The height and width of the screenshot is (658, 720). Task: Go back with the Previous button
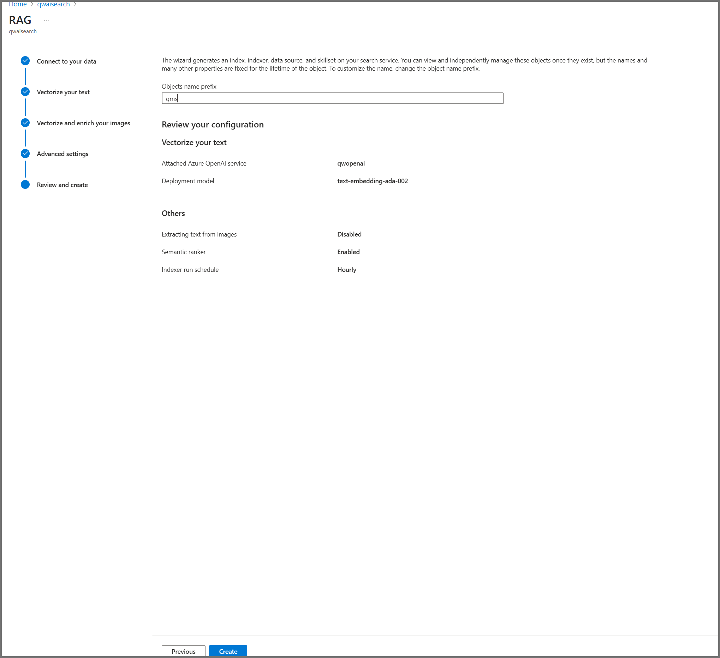click(183, 651)
